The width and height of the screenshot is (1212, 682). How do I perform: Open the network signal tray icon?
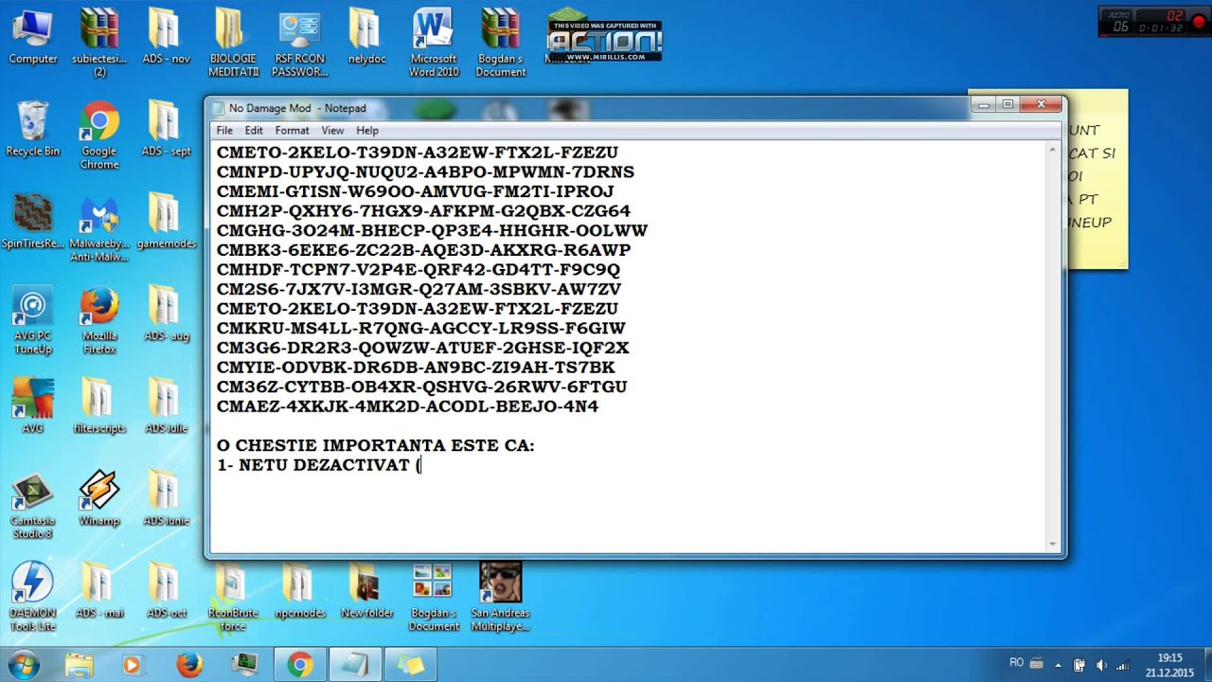click(x=1124, y=665)
